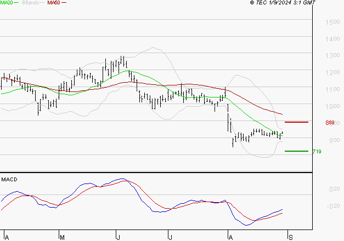
Task: Click the 'M' month label on time axis
Action: point(62,237)
